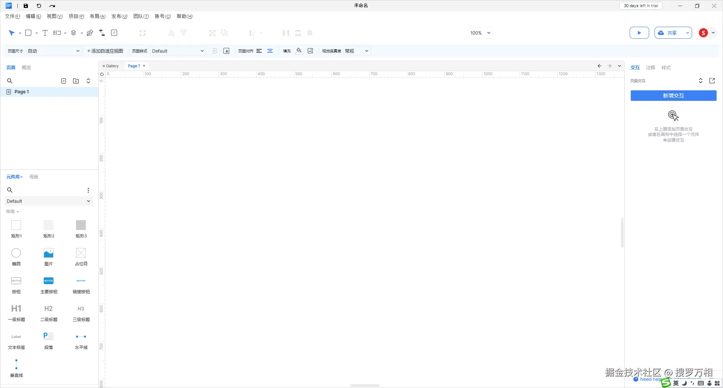Search pages with the magnifier icon
The image size is (723, 388).
tap(10, 81)
